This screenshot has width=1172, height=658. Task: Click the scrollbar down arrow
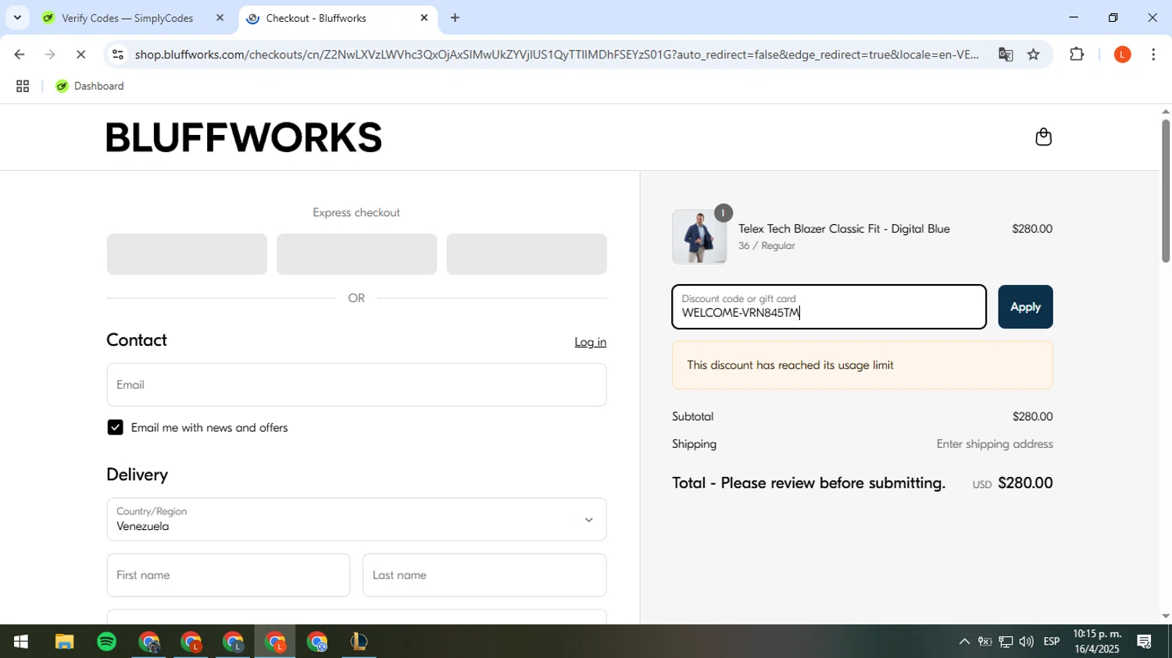pyautogui.click(x=1165, y=617)
